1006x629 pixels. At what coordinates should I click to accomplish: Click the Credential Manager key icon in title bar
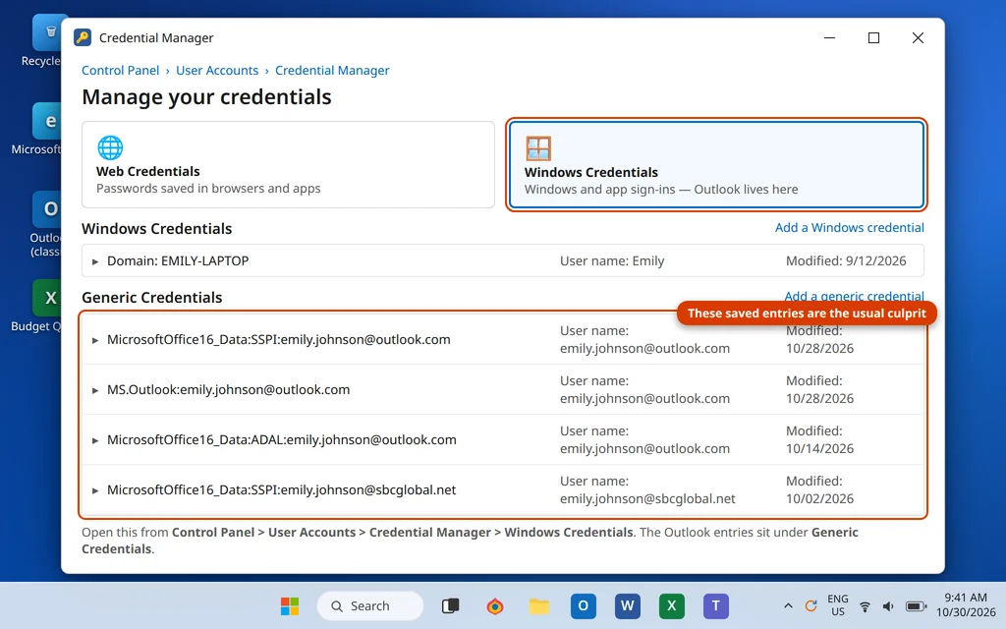tap(83, 37)
